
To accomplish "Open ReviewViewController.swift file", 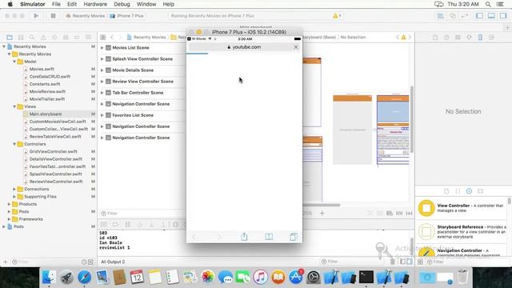I will 56,182.
